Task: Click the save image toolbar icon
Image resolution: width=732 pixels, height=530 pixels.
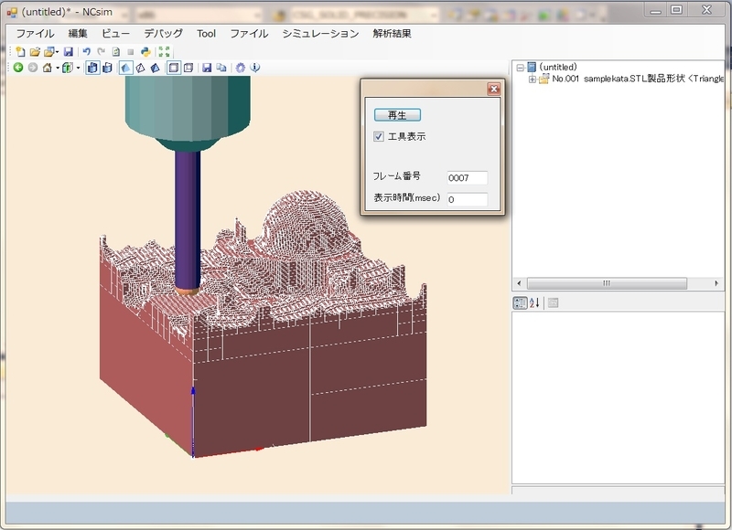Action: point(207,66)
